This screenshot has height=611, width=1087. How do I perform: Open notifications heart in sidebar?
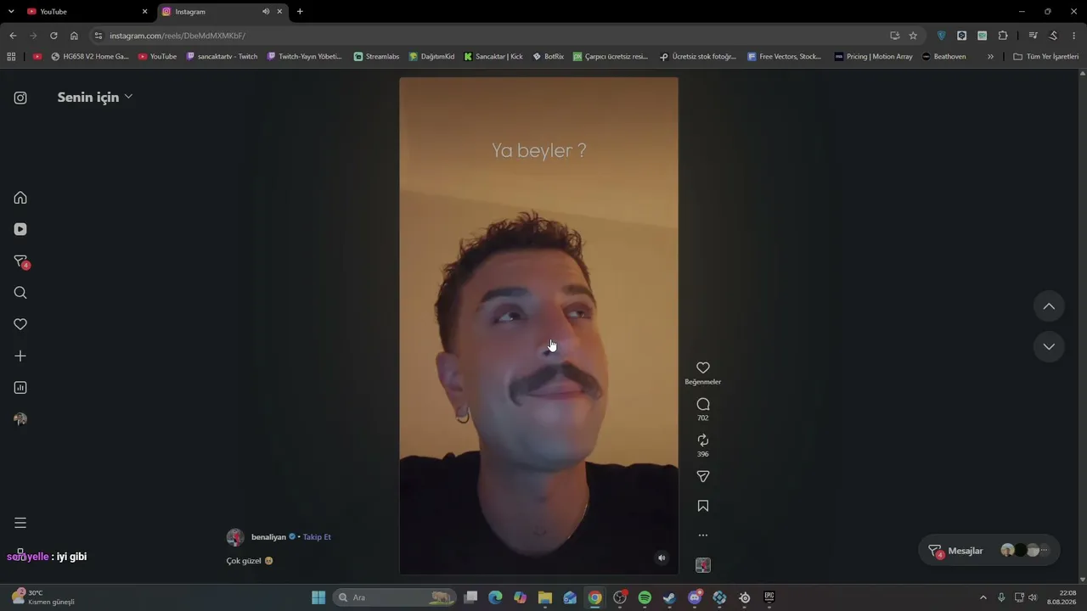click(x=20, y=324)
